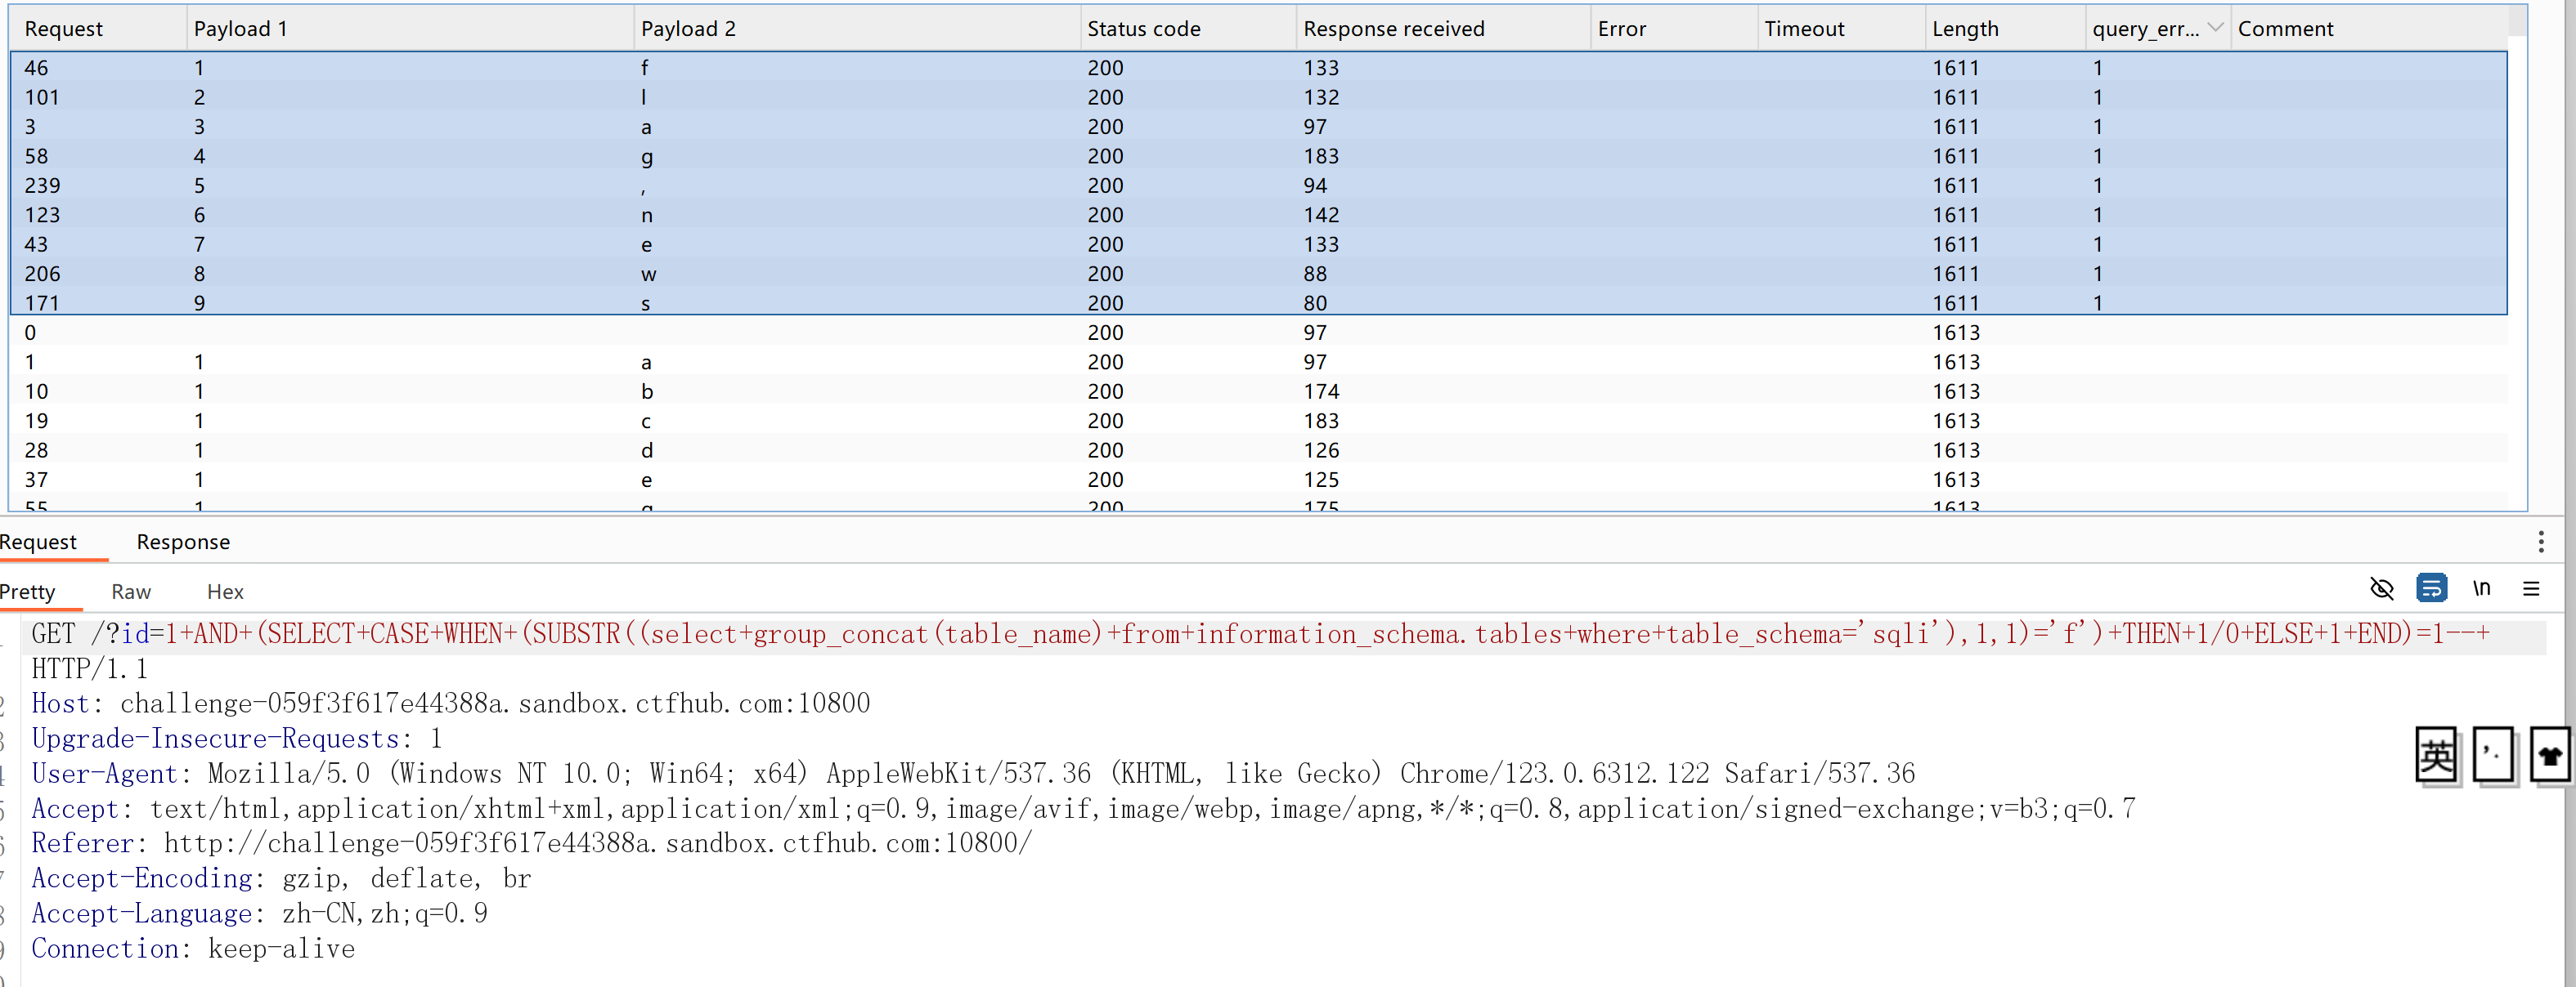Screen dimensions: 2576x987
Task: Toggle word wrap icon in request editor
Action: [2431, 588]
